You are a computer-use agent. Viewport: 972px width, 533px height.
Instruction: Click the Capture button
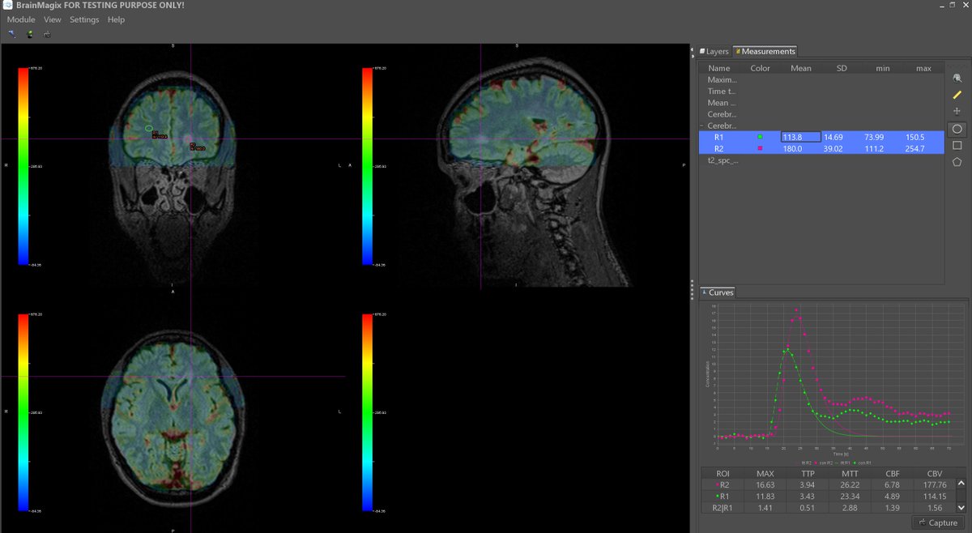coord(938,522)
